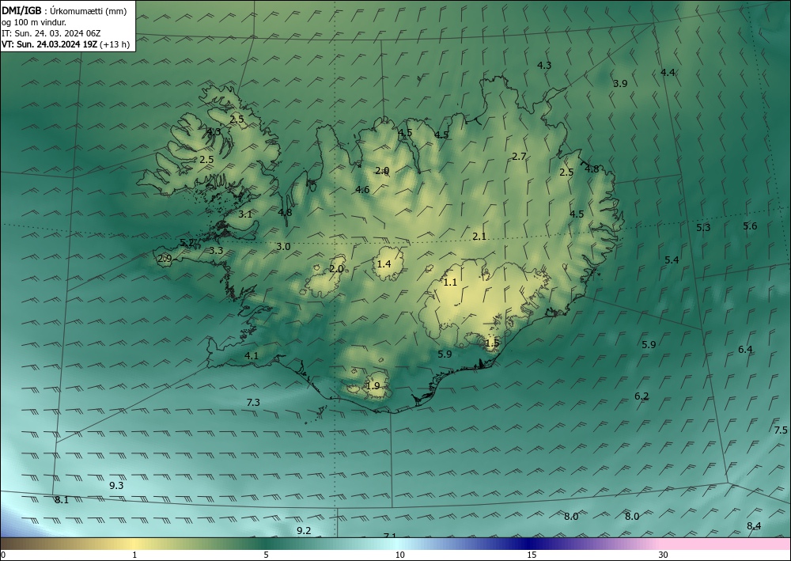This screenshot has width=791, height=561.
Task: Click the 3.0 value on the map
Action: 283,247
